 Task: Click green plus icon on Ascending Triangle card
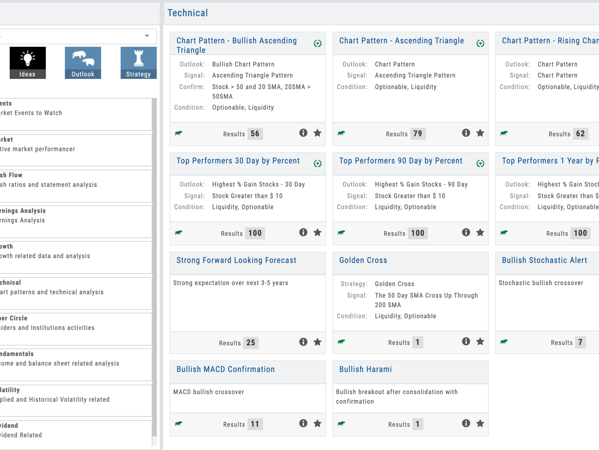click(480, 44)
